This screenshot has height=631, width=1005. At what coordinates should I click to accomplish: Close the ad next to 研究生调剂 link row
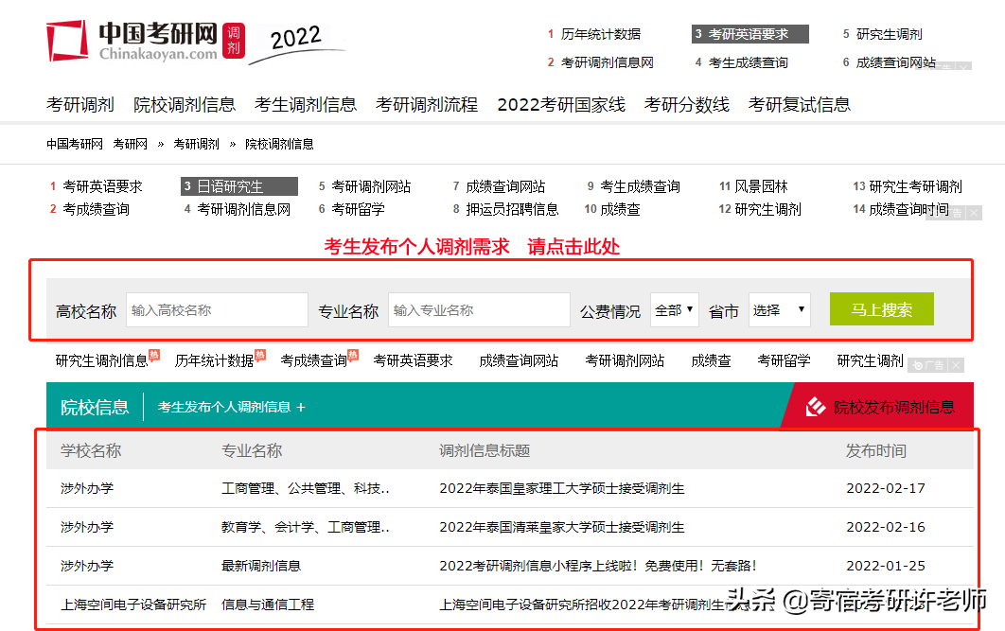coord(956,365)
